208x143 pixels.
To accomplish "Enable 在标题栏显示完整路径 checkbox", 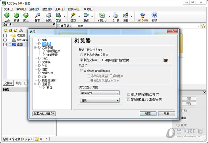I will click(128, 99).
